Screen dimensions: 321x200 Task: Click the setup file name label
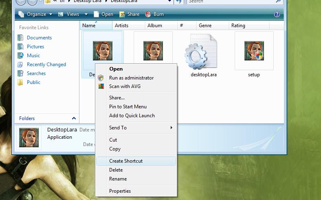(x=254, y=75)
